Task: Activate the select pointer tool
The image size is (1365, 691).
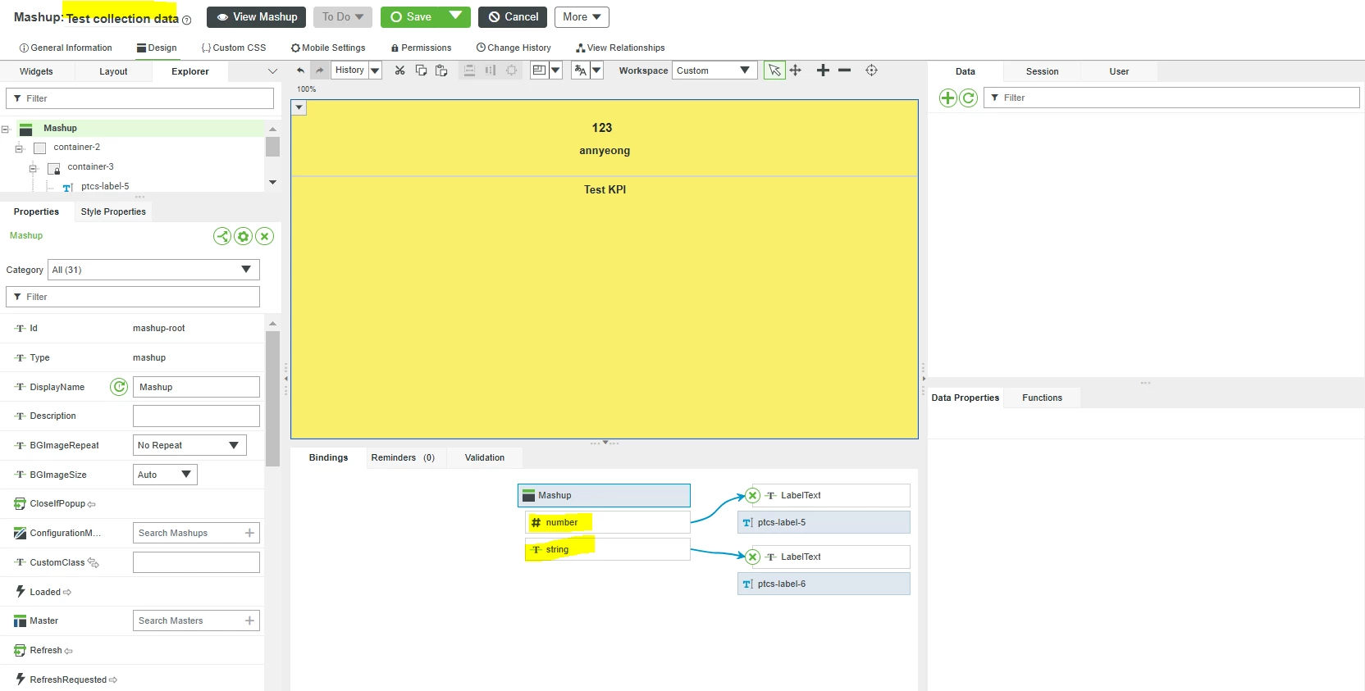Action: click(774, 70)
